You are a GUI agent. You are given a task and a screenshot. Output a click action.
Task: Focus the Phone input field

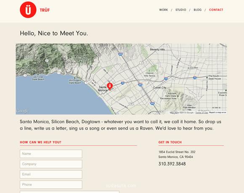pos(51,185)
